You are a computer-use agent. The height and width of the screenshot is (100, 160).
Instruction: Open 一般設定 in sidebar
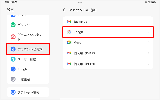point(28,79)
